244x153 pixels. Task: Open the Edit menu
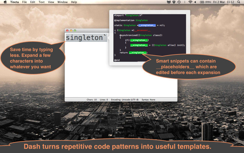pos(33,2)
